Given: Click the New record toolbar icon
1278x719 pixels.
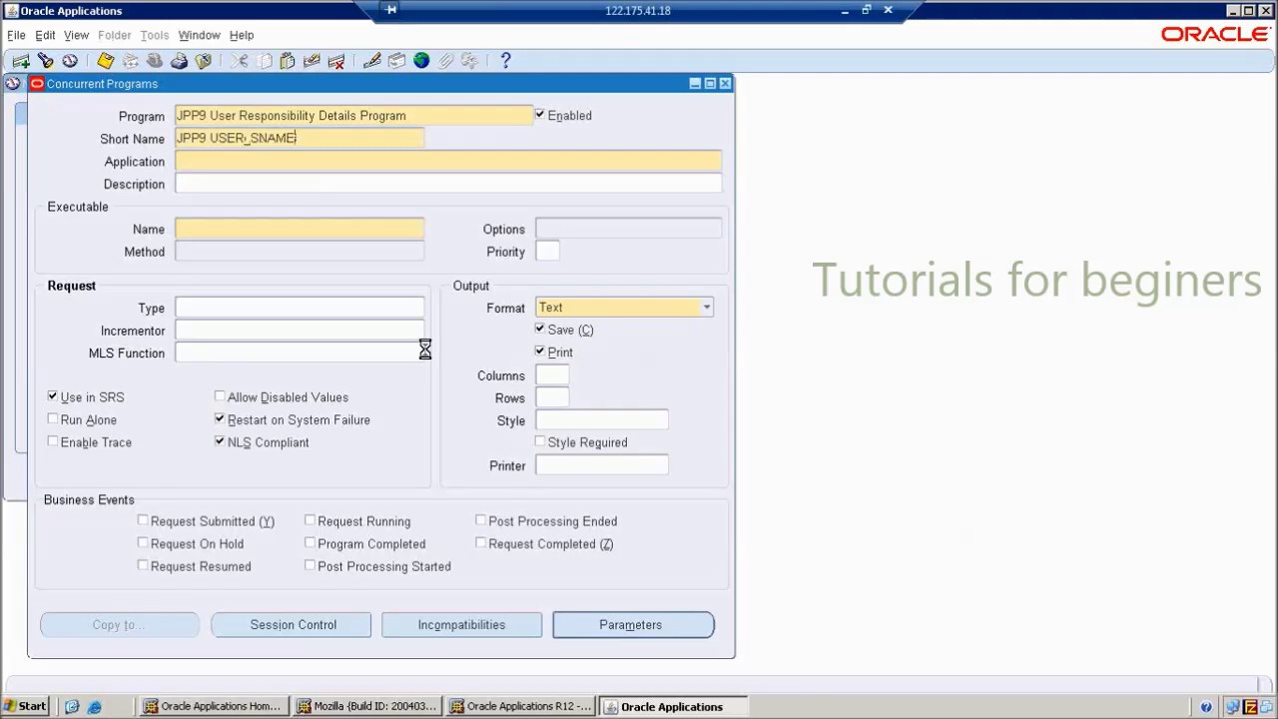Looking at the screenshot, I should tap(21, 61).
